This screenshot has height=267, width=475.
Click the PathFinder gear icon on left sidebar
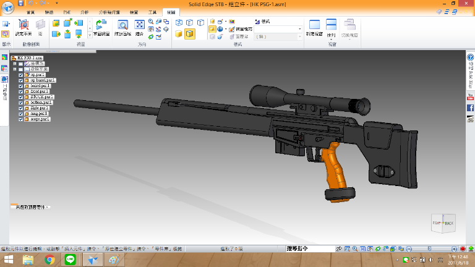[4, 79]
